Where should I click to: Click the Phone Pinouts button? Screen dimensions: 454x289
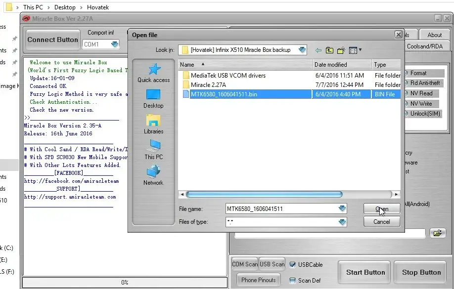click(x=259, y=280)
